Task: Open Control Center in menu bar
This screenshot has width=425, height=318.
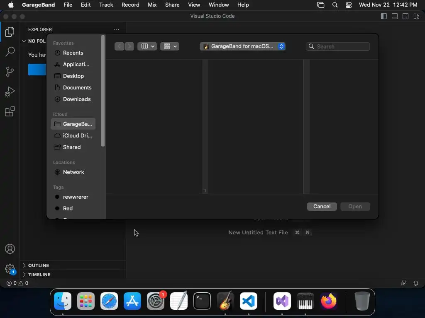Action: 349,5
